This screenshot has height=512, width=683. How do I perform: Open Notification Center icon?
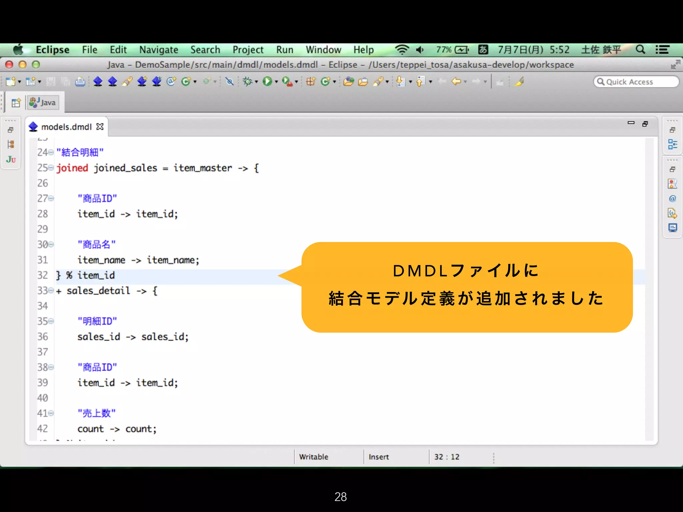[662, 50]
